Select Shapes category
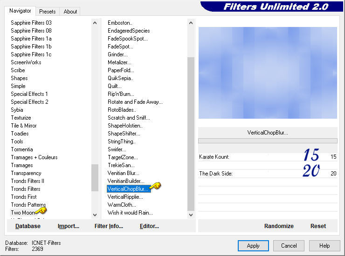Image resolution: width=345 pixels, height=256 pixels. click(19, 78)
